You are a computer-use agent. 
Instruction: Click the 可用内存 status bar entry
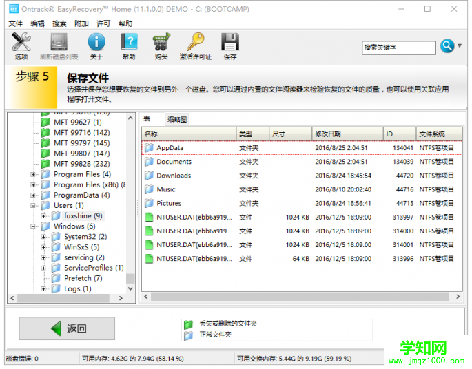(x=133, y=359)
